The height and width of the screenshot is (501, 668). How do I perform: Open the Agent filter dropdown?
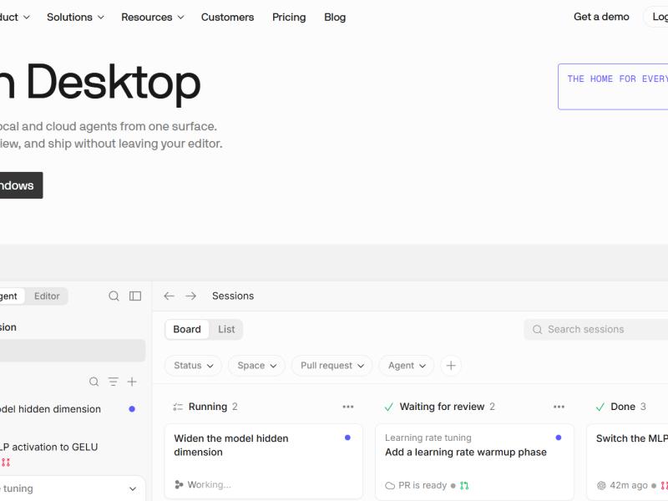coord(407,366)
